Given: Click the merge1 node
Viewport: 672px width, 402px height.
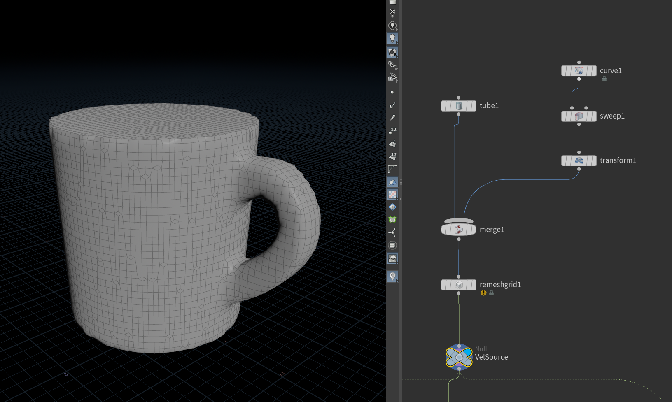Looking at the screenshot, I should [x=458, y=230].
